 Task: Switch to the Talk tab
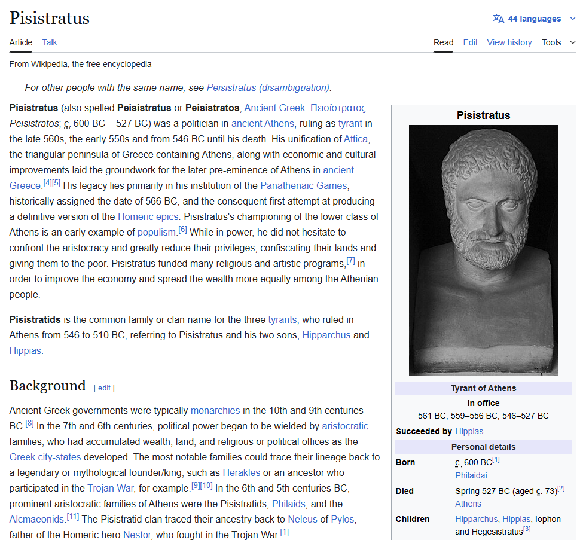[x=50, y=42]
